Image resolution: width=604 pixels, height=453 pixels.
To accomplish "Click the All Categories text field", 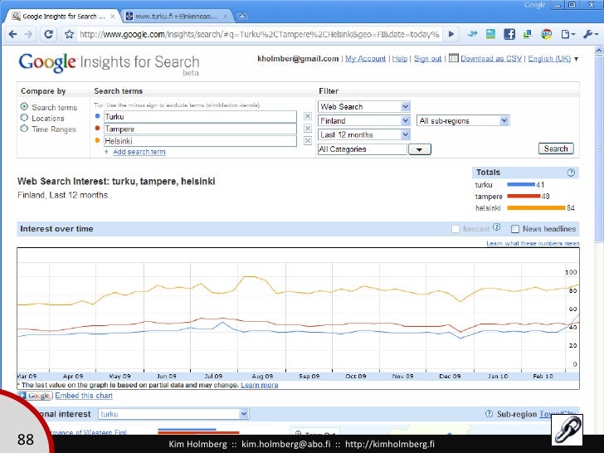I will [x=362, y=149].
